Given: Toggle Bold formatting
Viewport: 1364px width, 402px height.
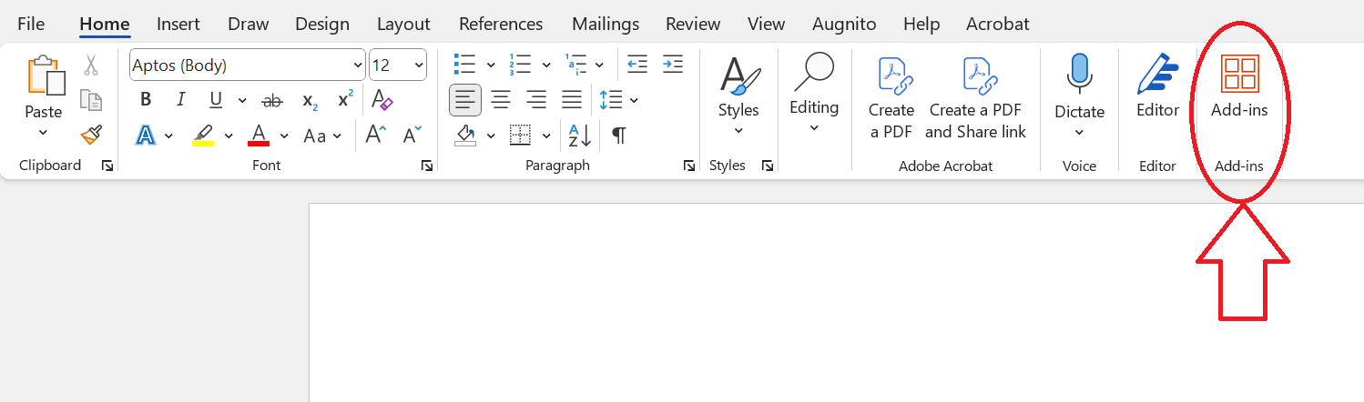Looking at the screenshot, I should coord(146,100).
